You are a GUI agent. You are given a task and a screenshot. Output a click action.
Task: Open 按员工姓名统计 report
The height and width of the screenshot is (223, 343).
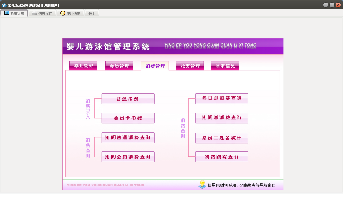pyautogui.click(x=222, y=138)
